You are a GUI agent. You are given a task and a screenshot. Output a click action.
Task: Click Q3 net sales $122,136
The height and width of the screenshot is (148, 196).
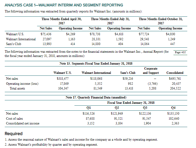pos(145,114)
